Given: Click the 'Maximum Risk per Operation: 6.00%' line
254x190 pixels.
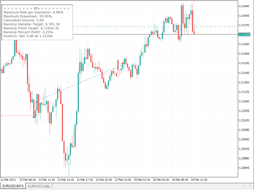Looking at the screenshot, I should (x=33, y=12).
